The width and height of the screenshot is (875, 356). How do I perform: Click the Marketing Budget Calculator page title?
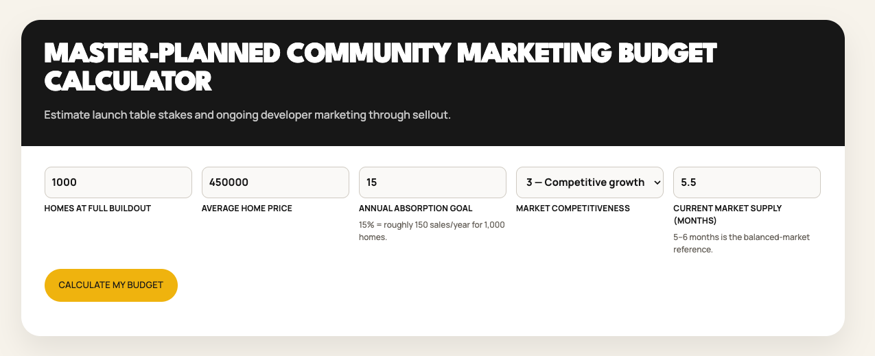click(x=380, y=67)
